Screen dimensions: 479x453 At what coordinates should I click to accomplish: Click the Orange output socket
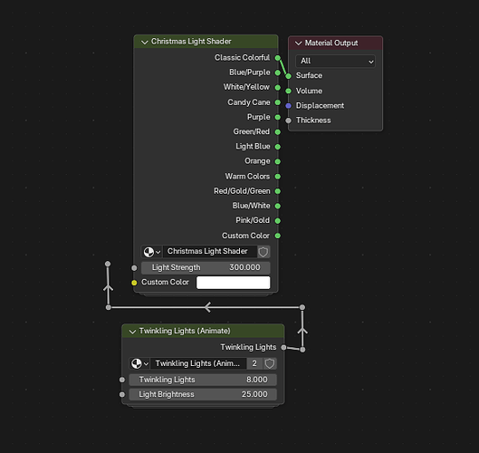tap(278, 161)
